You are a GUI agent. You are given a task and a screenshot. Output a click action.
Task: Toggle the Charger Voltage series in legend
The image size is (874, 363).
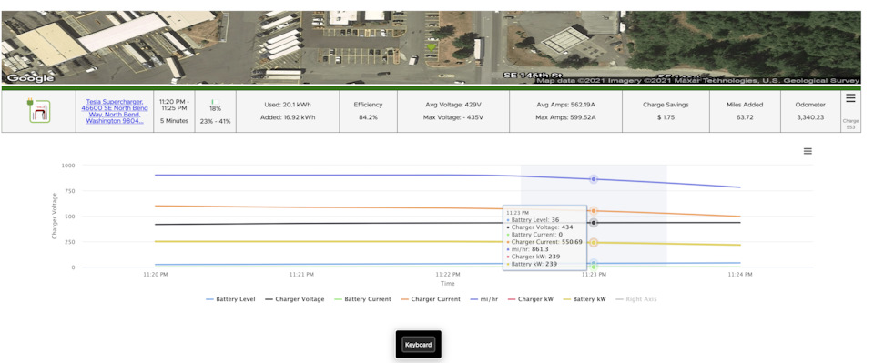tap(294, 299)
